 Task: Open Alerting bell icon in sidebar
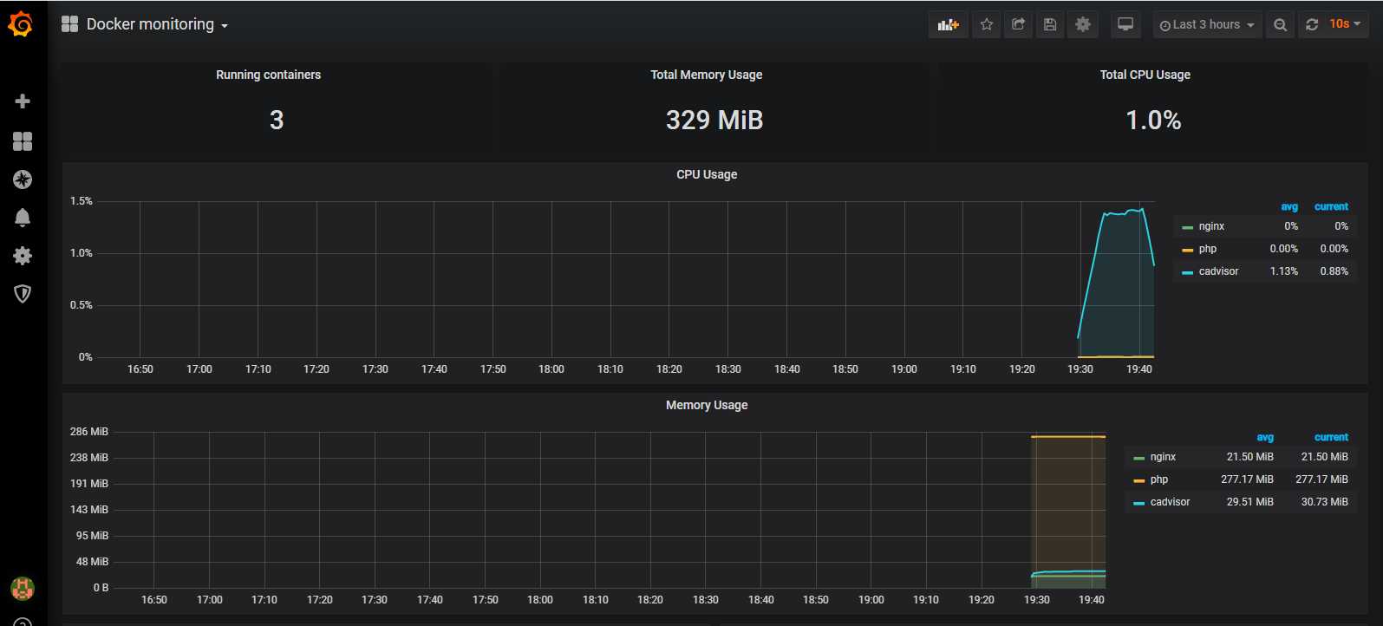pyautogui.click(x=23, y=218)
